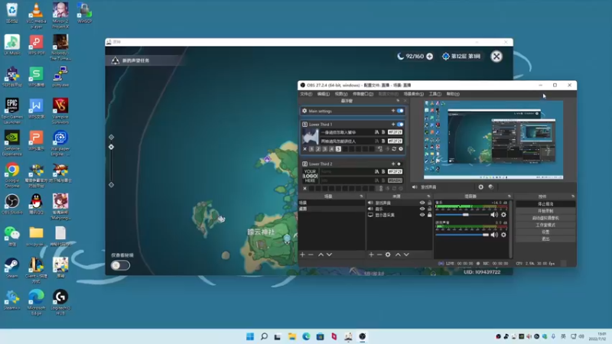Viewport: 612px width, 344px height.
Task: Close the game map with round X button
Action: pyautogui.click(x=496, y=57)
